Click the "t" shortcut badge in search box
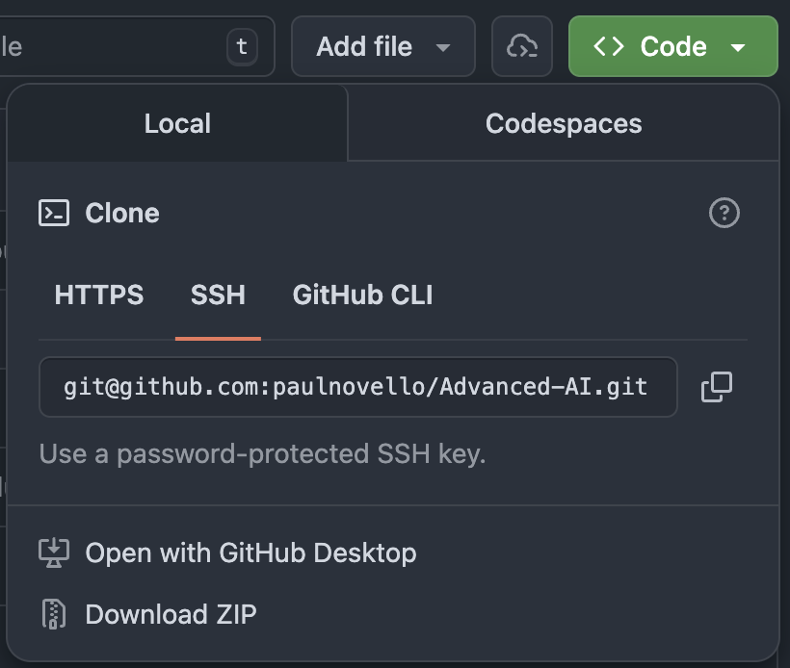The width and height of the screenshot is (790, 668). [241, 46]
